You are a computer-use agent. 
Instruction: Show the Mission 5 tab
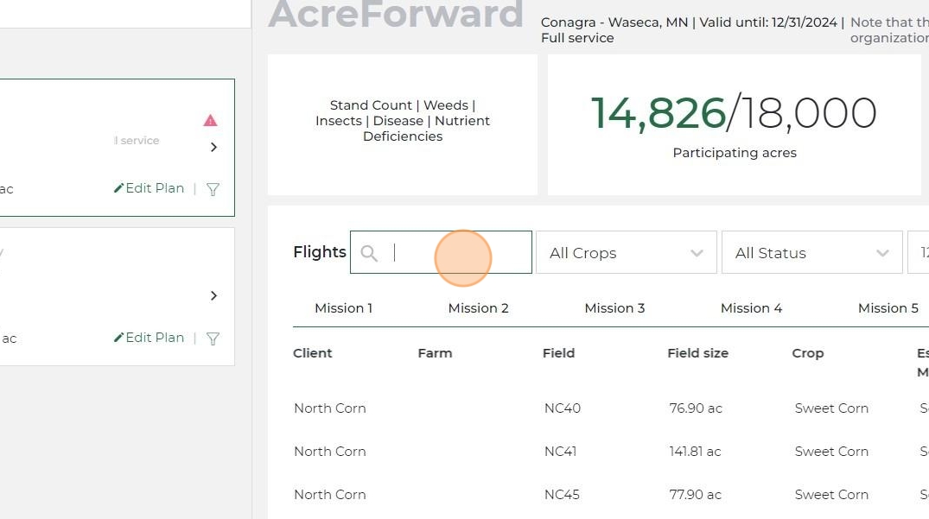point(888,308)
